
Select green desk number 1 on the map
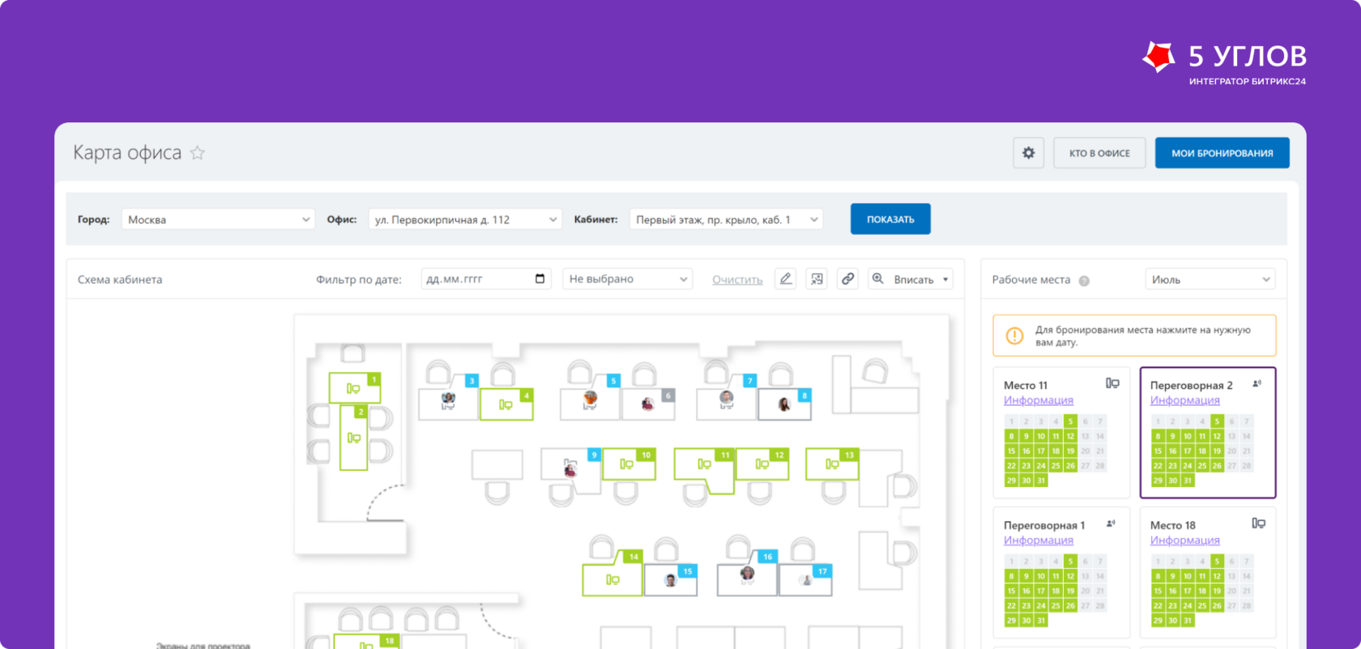pyautogui.click(x=354, y=388)
